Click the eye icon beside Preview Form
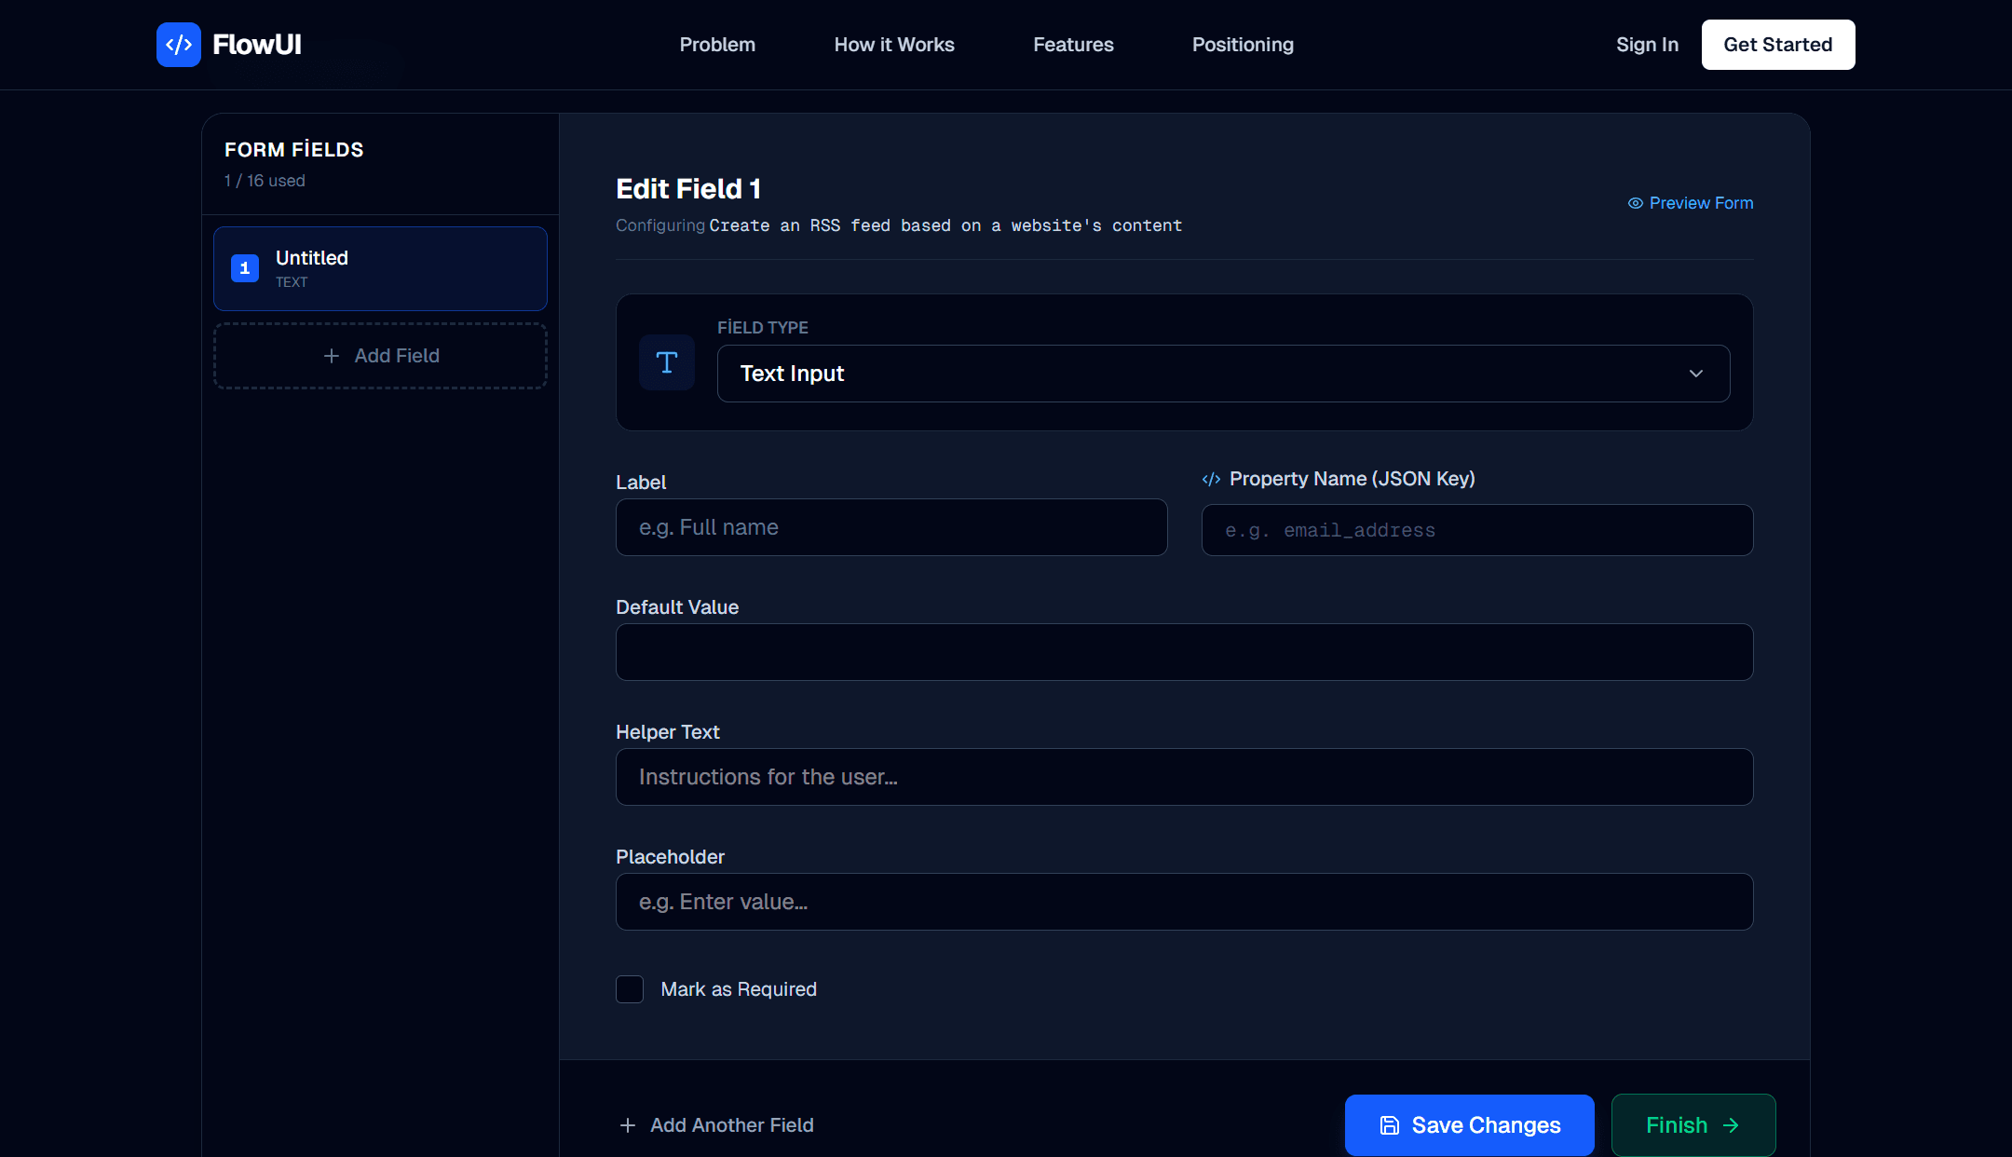The width and height of the screenshot is (2012, 1157). coord(1634,203)
